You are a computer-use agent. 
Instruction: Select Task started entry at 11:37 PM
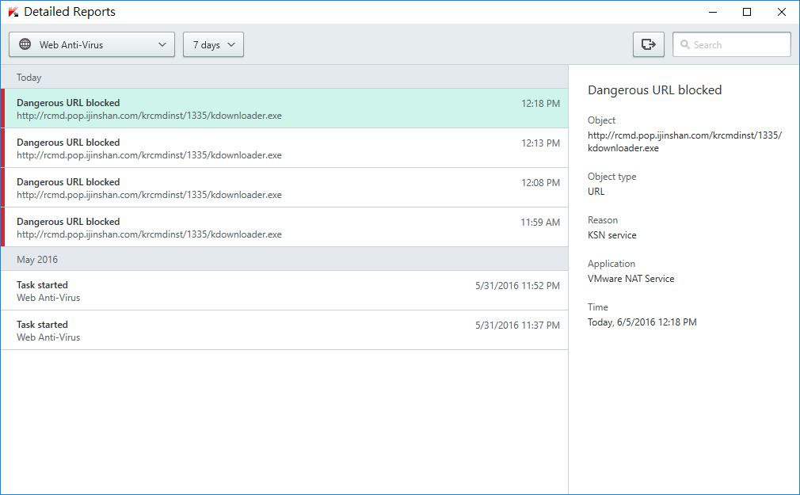tap(285, 330)
